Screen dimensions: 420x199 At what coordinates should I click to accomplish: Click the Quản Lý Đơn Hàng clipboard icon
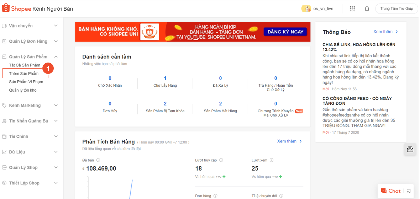click(x=4, y=42)
